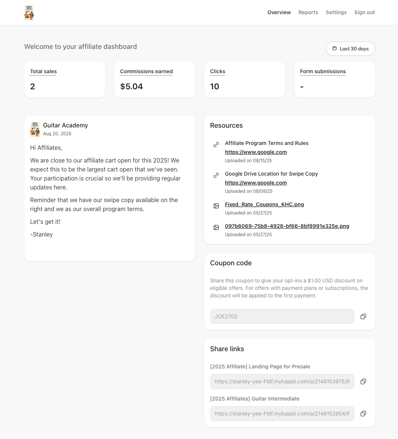Click the Sign out menu item
Screen dimensions: 398x439
click(364, 12)
